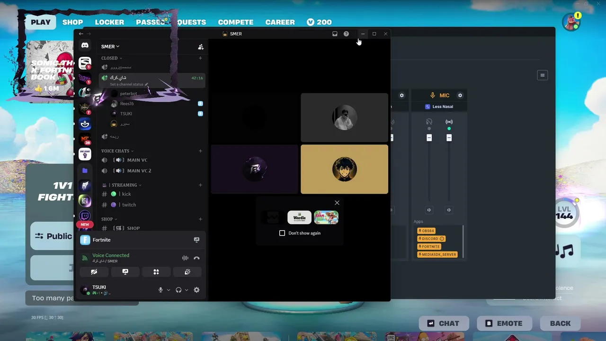Select the Wordle activity thumbnail
This screenshot has width=606, height=341.
coord(299,217)
